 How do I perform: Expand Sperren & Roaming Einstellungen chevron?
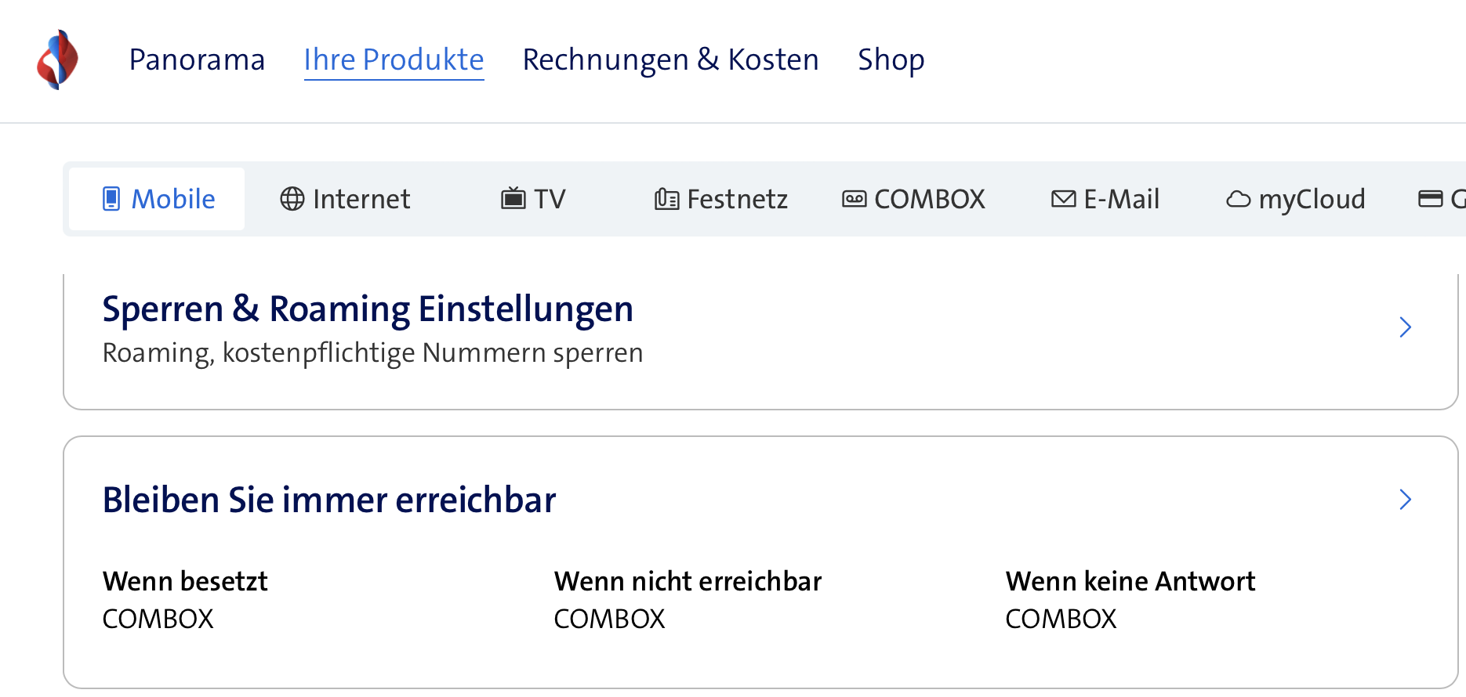click(x=1406, y=327)
